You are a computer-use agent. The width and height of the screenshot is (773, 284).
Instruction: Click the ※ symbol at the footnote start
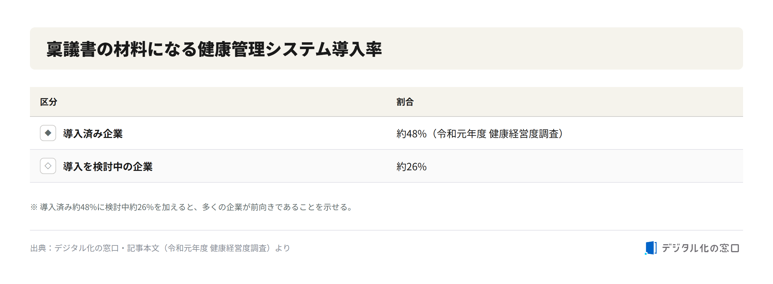coord(34,207)
